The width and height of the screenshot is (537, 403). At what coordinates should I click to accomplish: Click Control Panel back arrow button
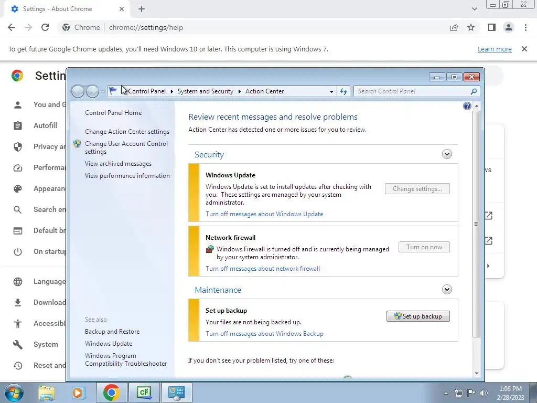[78, 91]
